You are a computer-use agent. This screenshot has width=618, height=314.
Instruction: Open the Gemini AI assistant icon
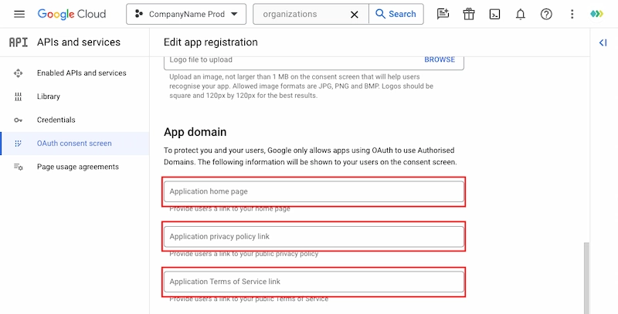tap(443, 15)
